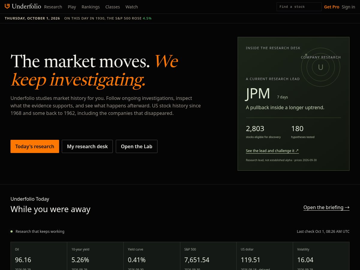Click the circular U emblem in research card

tap(321, 67)
